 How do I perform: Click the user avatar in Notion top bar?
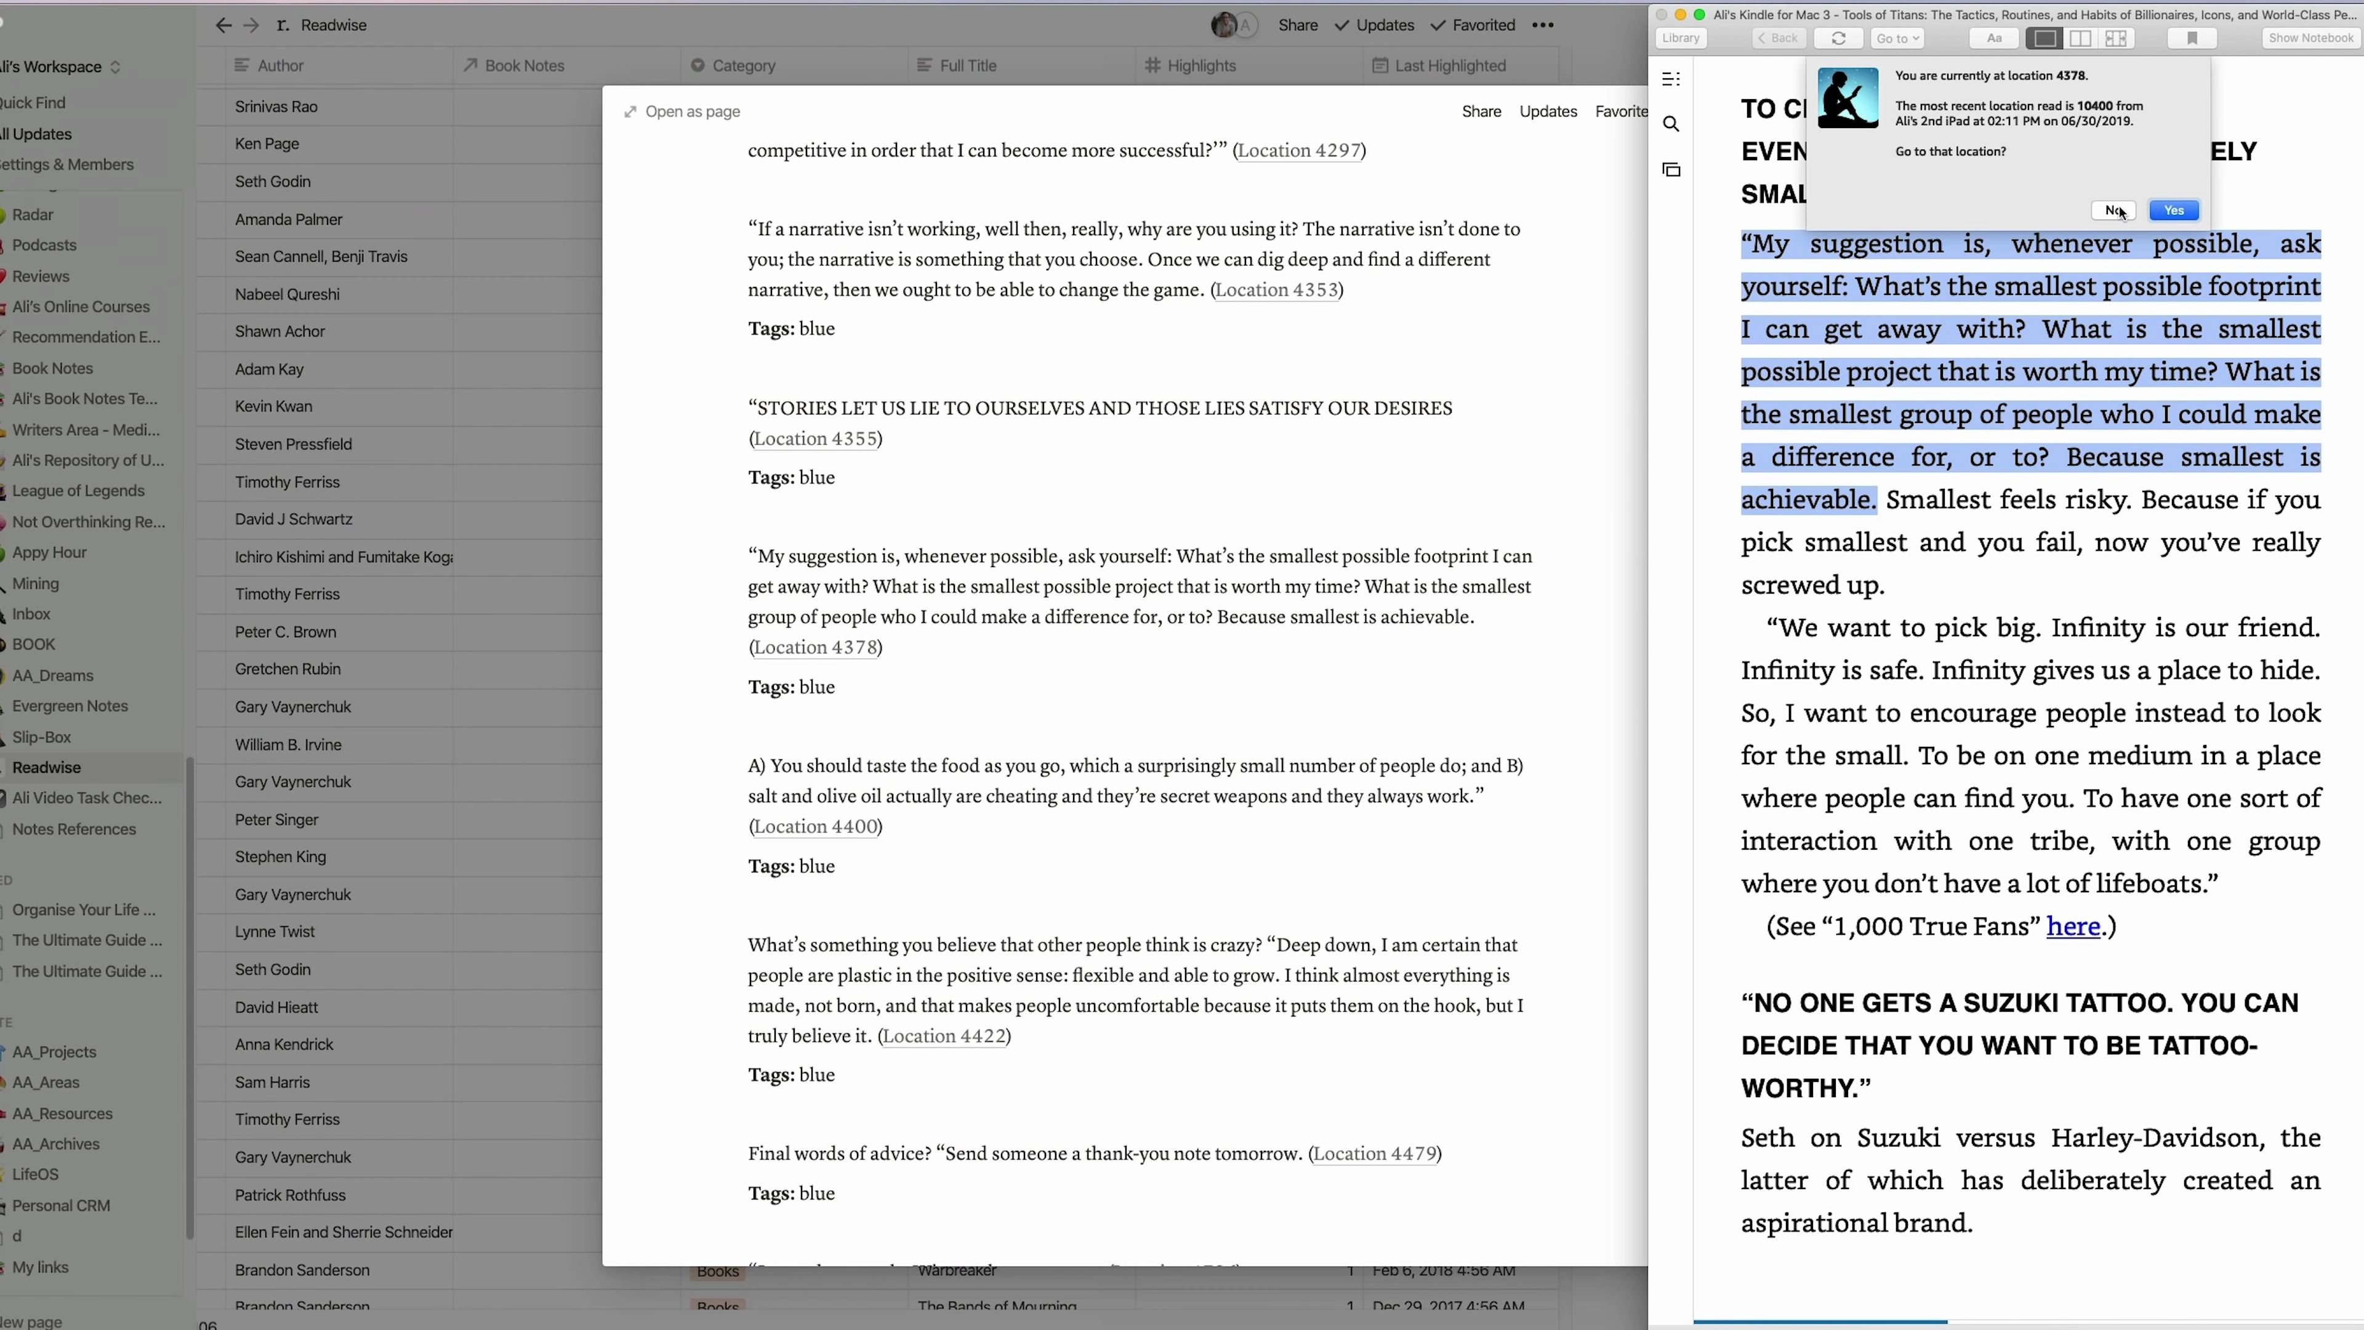pyautogui.click(x=1224, y=25)
